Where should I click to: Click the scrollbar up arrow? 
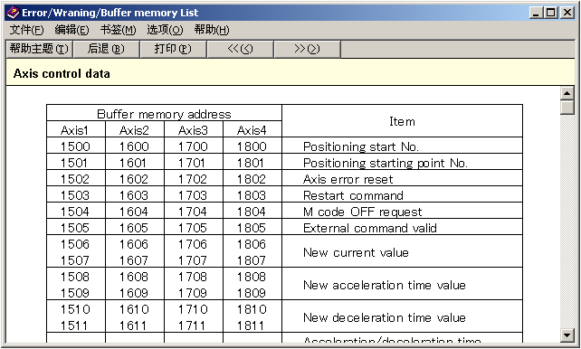point(567,93)
